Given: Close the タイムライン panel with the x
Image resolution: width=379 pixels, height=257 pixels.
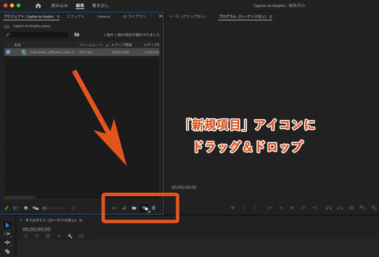Looking at the screenshot, I should pos(21,220).
